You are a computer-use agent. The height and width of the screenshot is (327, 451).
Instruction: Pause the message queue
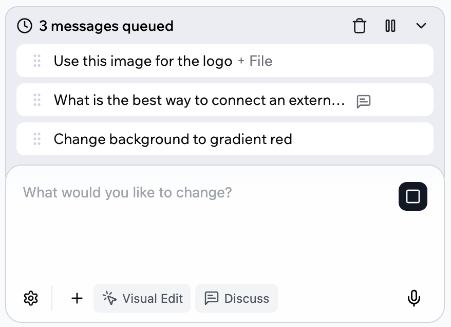pyautogui.click(x=390, y=25)
